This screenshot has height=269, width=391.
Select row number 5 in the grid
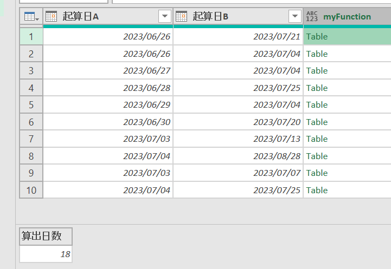coord(31,105)
